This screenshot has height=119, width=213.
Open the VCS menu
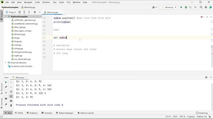tap(68, 2)
